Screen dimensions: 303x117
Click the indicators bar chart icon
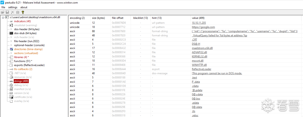[11, 21]
